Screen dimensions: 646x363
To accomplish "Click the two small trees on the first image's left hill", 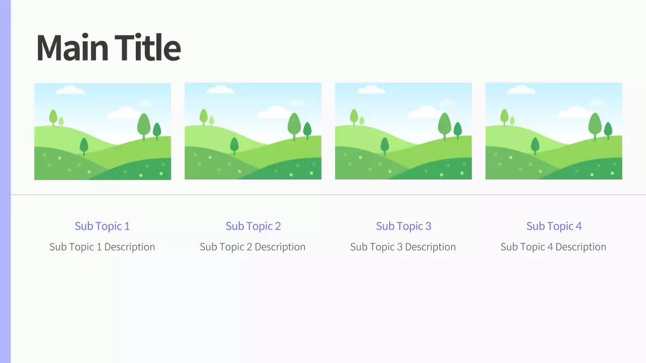I will tap(55, 118).
